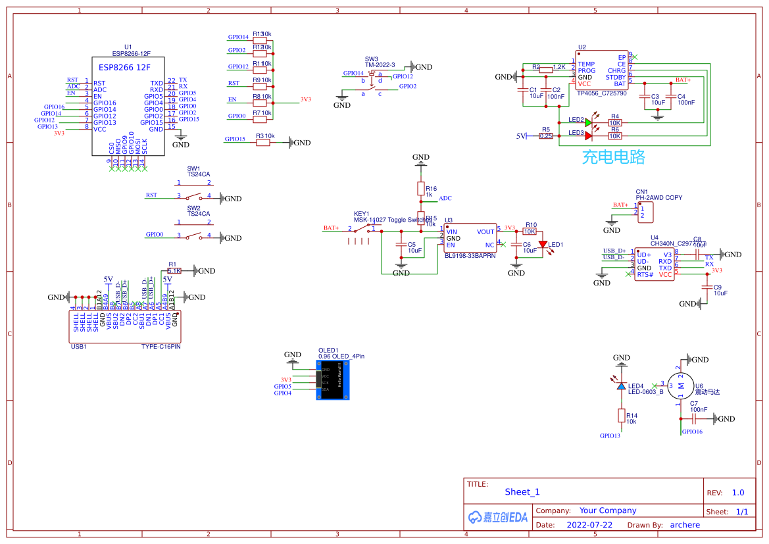Select capacitor C6 10uF symbol
This screenshot has height=544, width=769.
[x=516, y=244]
